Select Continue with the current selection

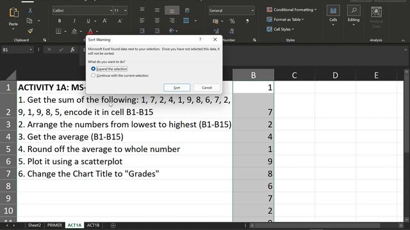tap(120, 75)
